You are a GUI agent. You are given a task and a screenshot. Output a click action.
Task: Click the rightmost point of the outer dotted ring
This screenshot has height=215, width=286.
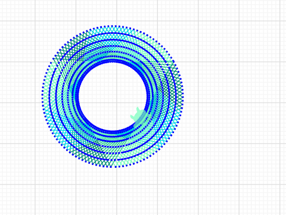tap(182, 96)
